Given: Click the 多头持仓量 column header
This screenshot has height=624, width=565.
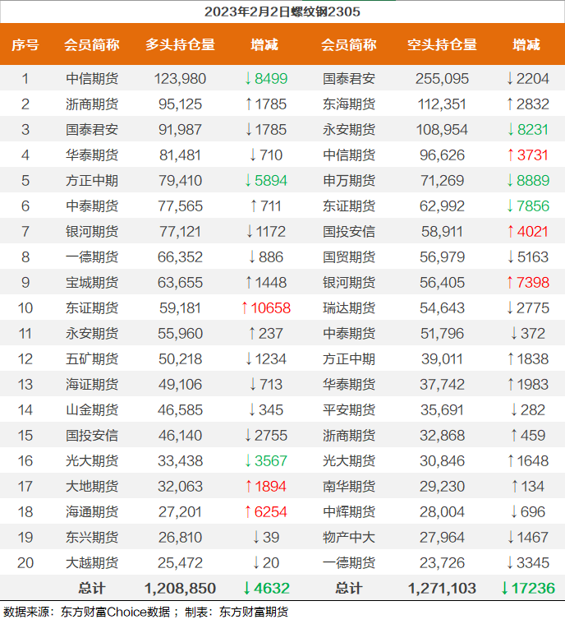Looking at the screenshot, I should [x=180, y=45].
